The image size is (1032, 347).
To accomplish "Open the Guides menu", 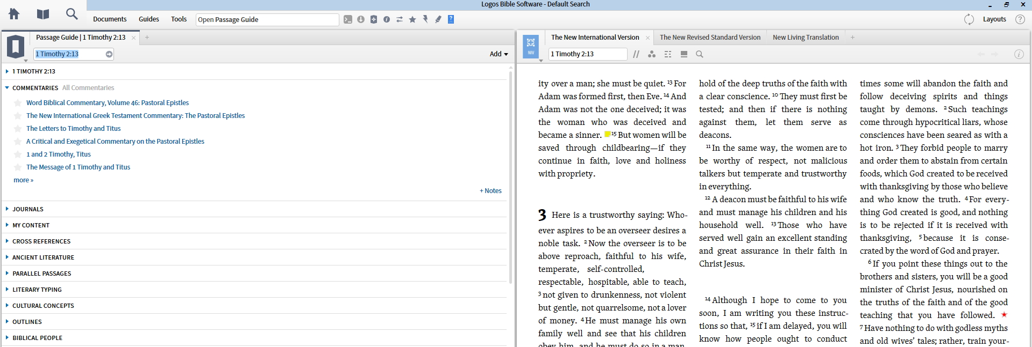I will click(x=149, y=19).
